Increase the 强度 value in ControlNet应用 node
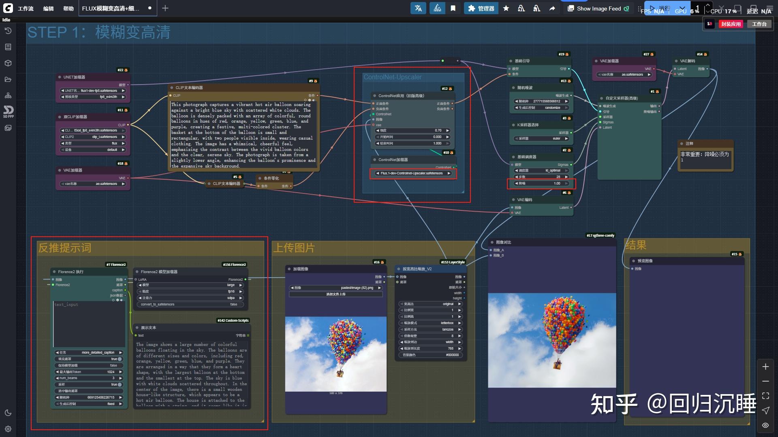This screenshot has width=778, height=437. [448, 130]
